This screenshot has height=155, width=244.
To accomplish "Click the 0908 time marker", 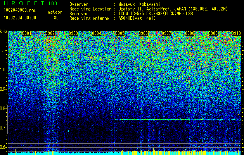I will click(x=190, y=33).
